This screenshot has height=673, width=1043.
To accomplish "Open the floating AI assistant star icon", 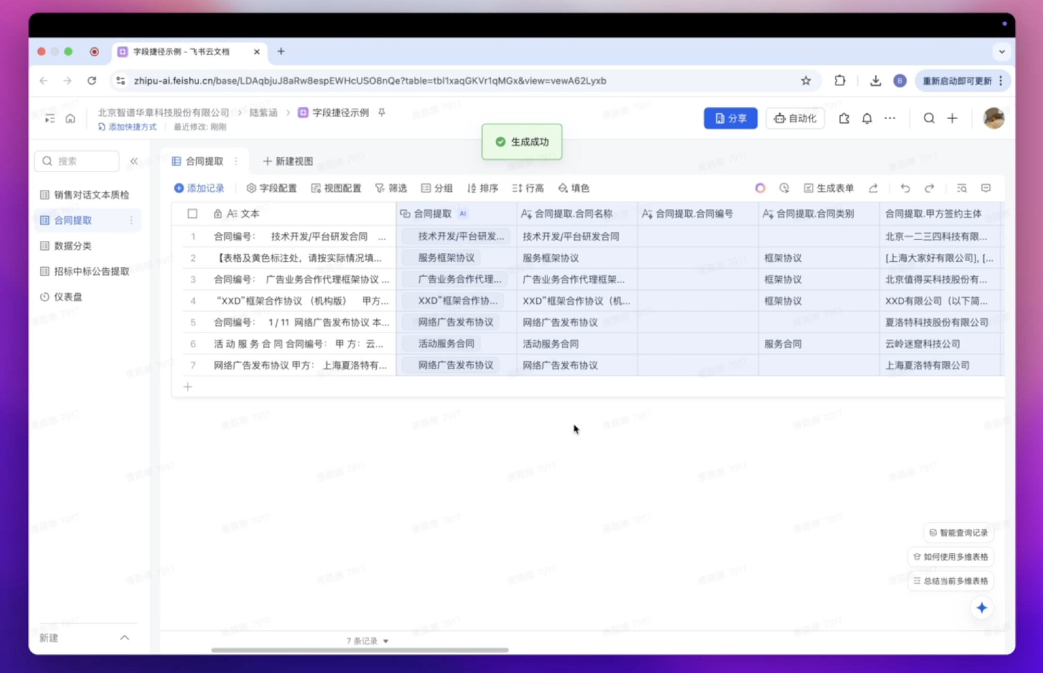I will pyautogui.click(x=982, y=607).
